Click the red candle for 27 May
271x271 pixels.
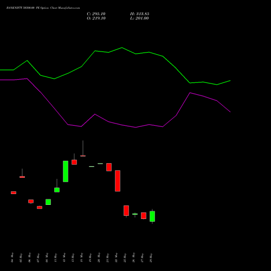point(144,216)
